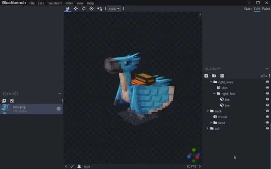Click Create Texture icon in Textures panel
Image resolution: width=271 pixels, height=169 pixels.
pyautogui.click(x=12, y=101)
